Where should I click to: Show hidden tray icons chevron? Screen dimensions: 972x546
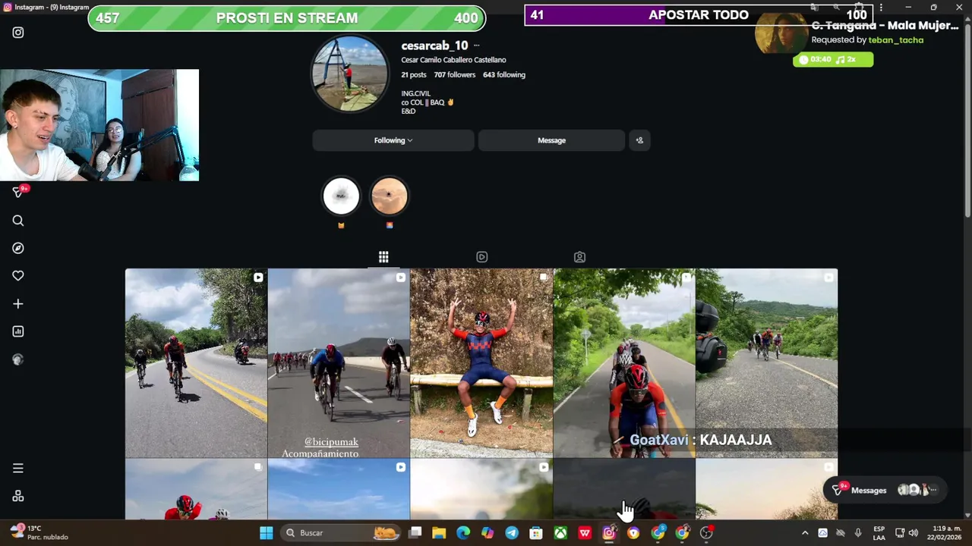(x=805, y=533)
